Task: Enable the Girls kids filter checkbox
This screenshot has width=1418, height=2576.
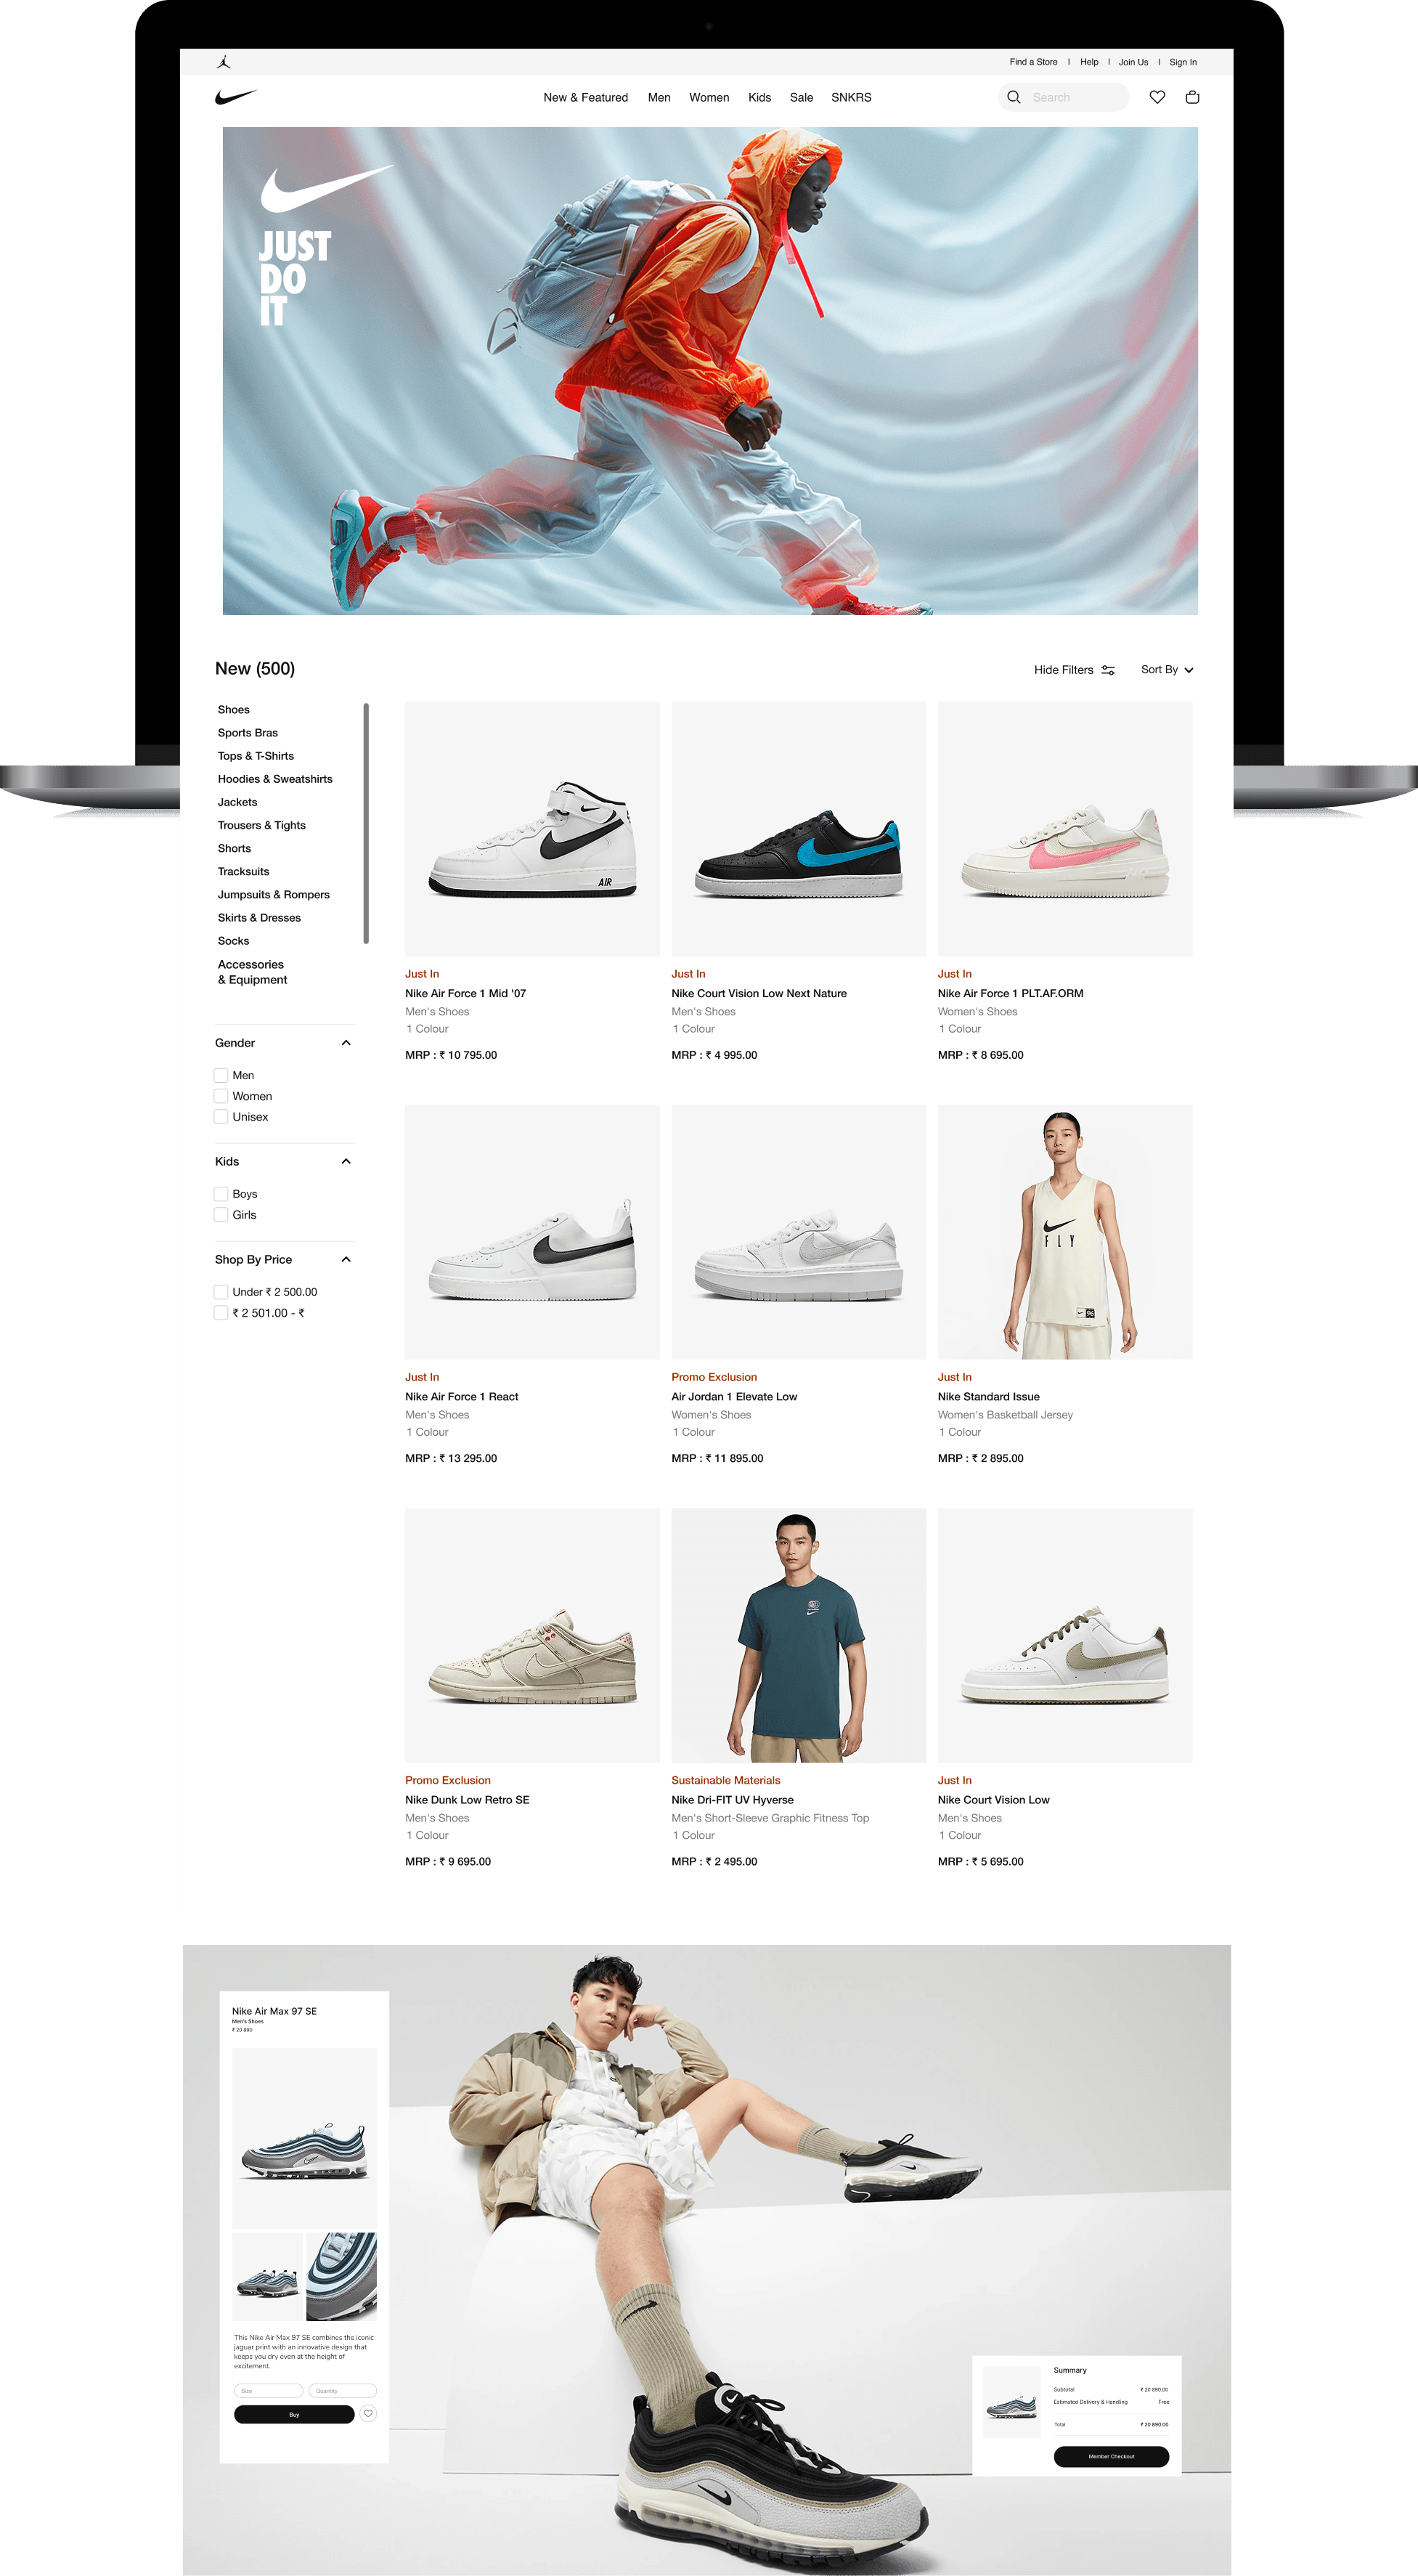Action: tap(221, 1214)
